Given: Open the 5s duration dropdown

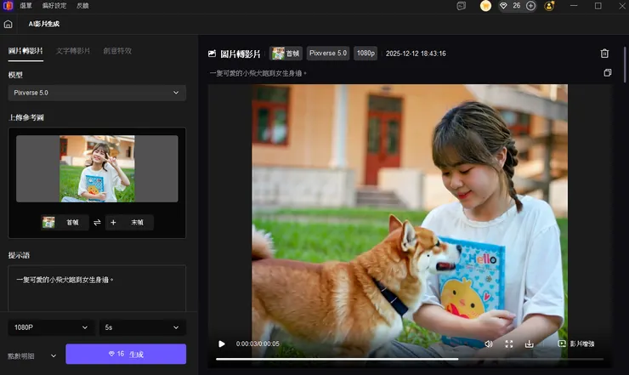Looking at the screenshot, I should (143, 327).
